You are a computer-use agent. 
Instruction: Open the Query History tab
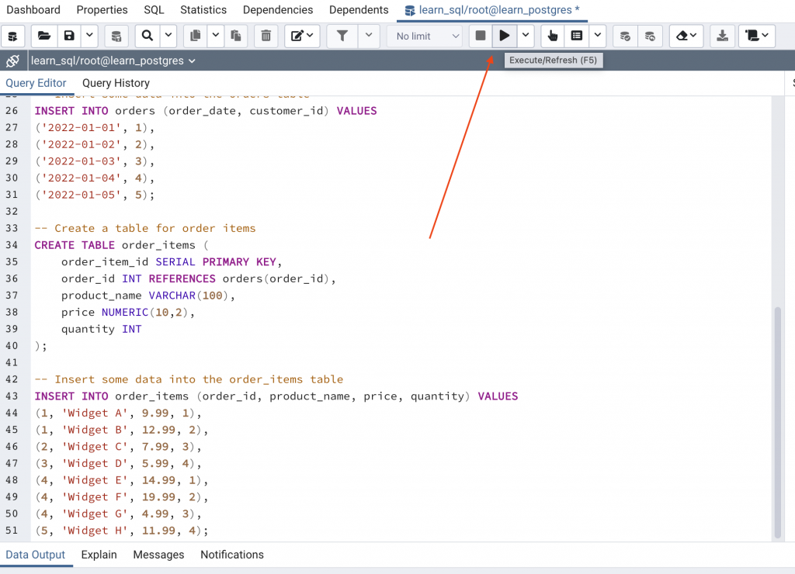click(x=116, y=83)
